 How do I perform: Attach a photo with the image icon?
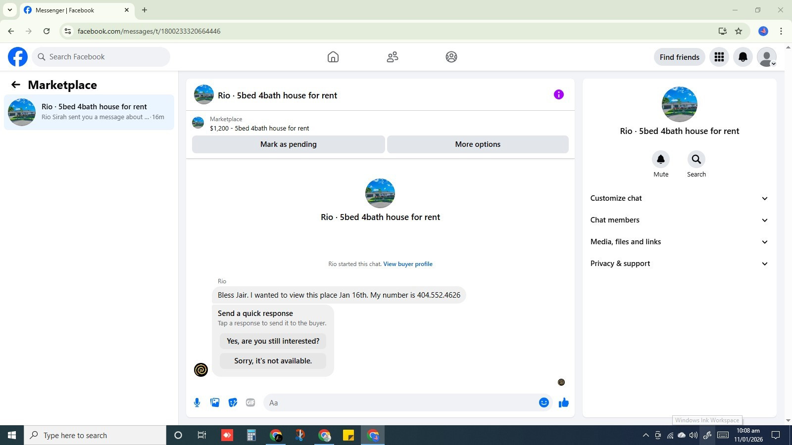(x=215, y=402)
